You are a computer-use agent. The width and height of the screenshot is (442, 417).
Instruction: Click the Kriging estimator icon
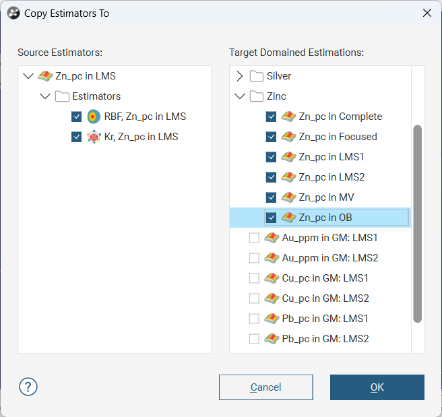[94, 137]
